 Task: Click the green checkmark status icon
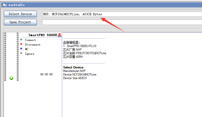pos(11,78)
